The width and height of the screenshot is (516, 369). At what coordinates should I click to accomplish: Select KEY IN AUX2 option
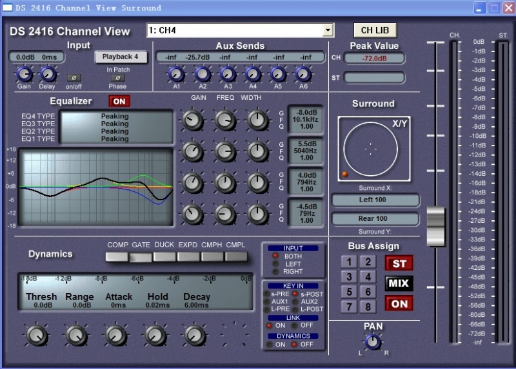point(295,301)
